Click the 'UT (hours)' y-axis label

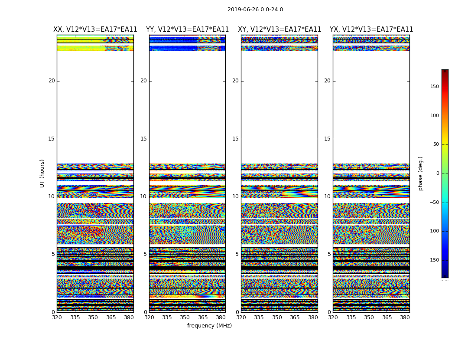coord(42,173)
